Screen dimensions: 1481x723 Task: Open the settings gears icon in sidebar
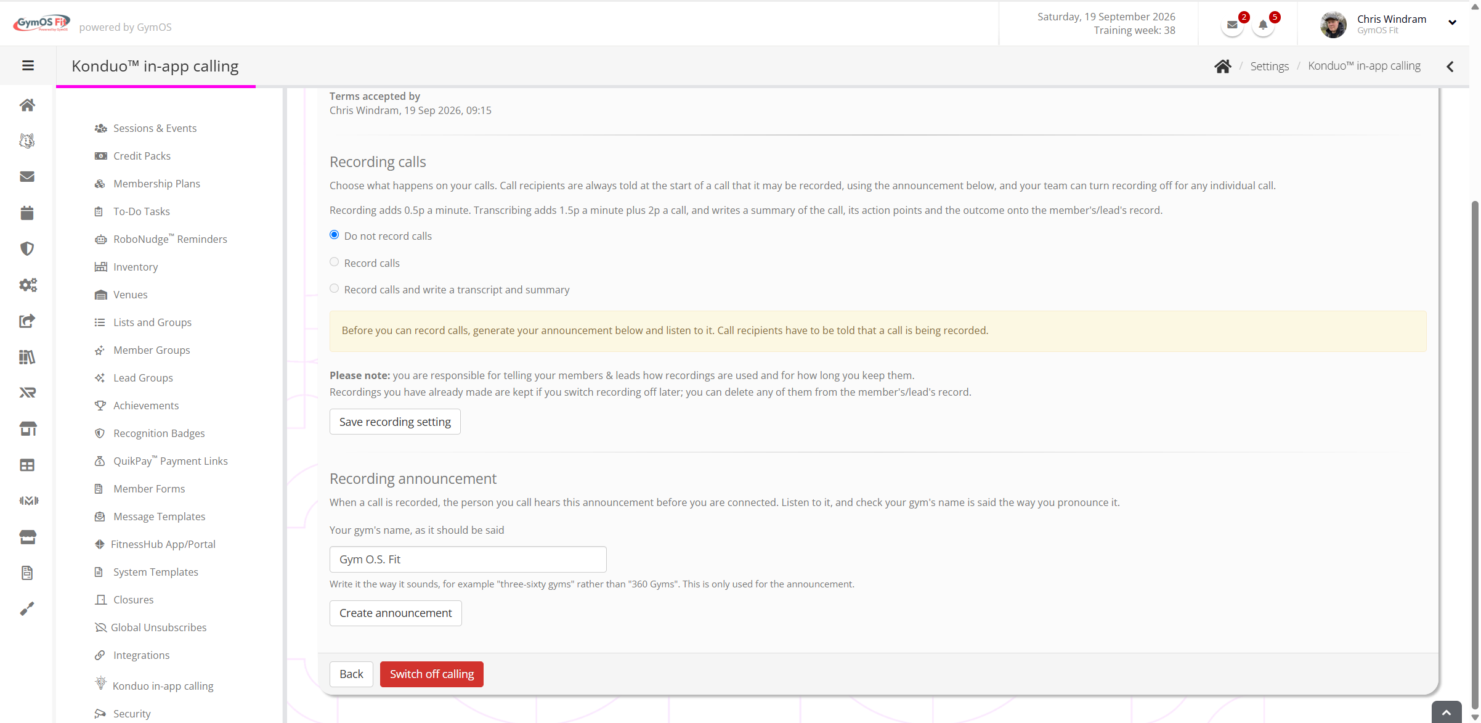coord(28,285)
